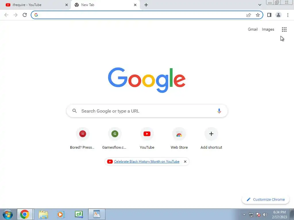The image size is (294, 220).
Task: Click the Customize Chrome button
Action: [x=266, y=200]
